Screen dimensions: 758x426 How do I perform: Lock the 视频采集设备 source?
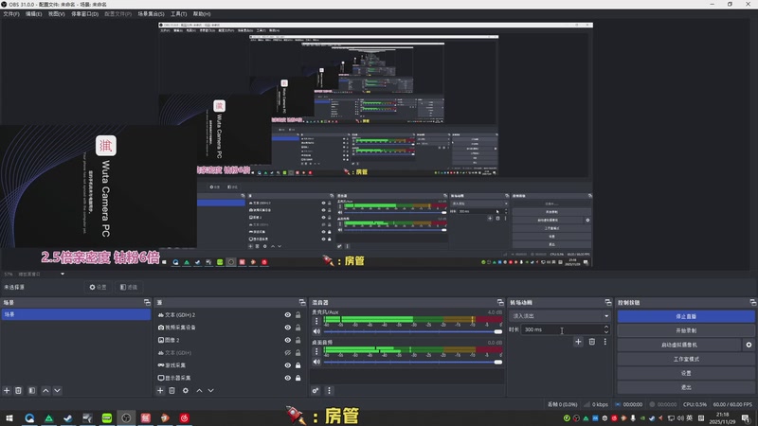[x=298, y=328]
